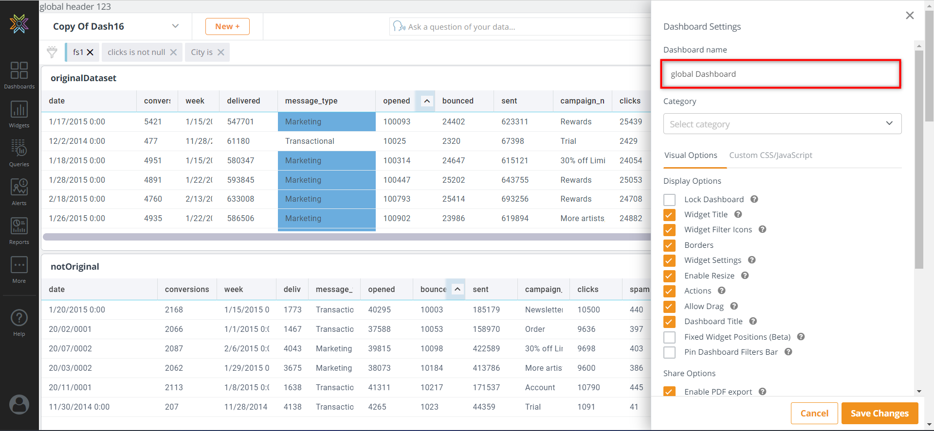This screenshot has width=934, height=431.
Task: Enable Pin Dashboard Filters Bar checkbox
Action: click(x=670, y=352)
